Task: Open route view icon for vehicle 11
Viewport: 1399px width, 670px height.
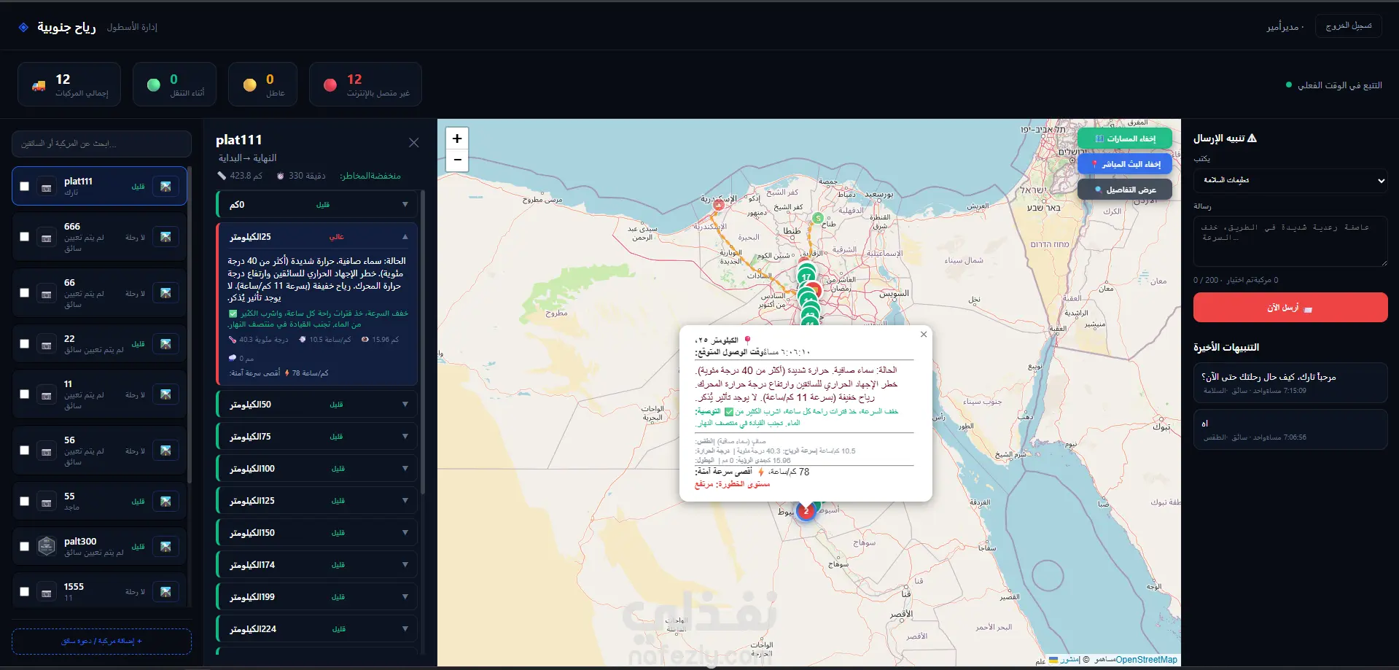Action: pyautogui.click(x=165, y=394)
